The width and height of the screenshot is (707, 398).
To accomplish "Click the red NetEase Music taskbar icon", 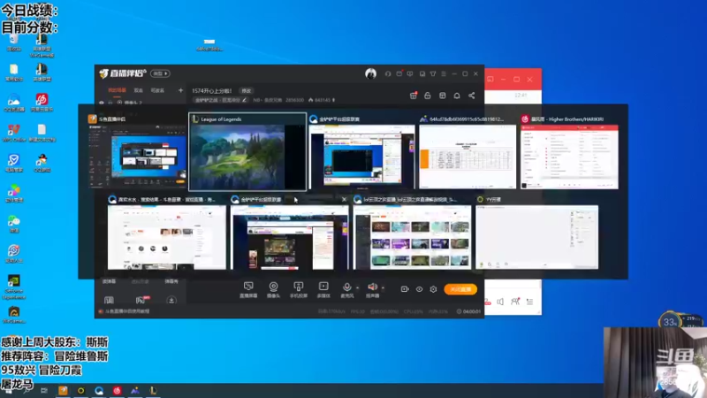I will 117,390.
